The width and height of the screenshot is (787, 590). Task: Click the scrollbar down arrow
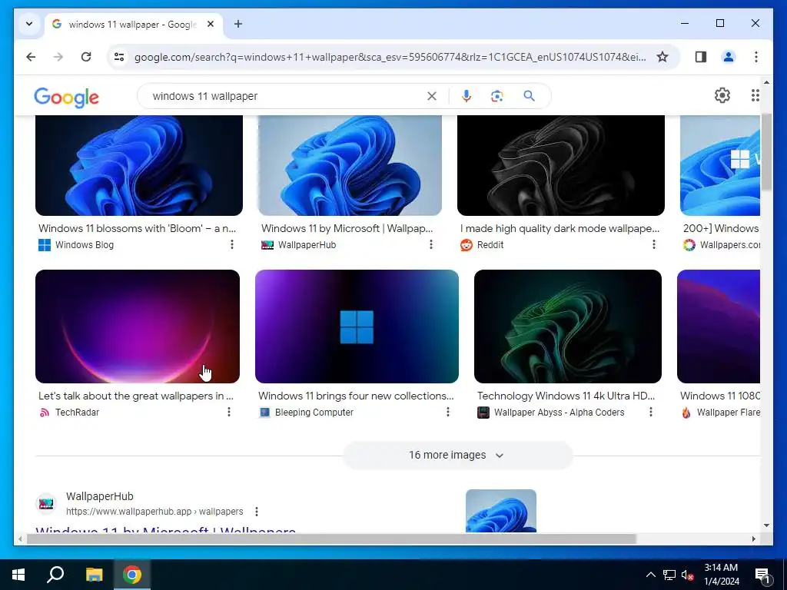[x=766, y=525]
